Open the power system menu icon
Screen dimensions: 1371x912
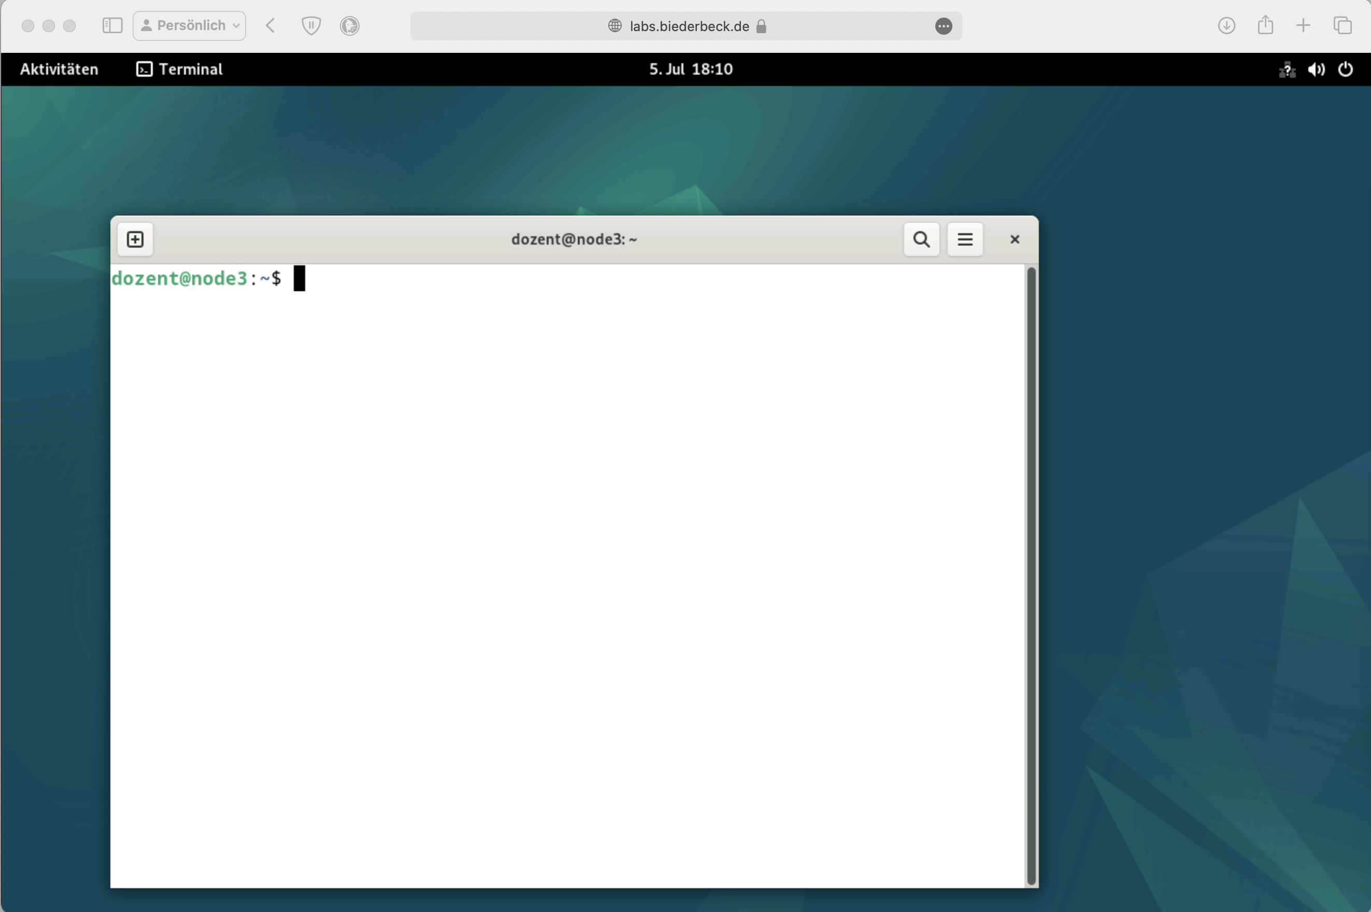[x=1346, y=70]
